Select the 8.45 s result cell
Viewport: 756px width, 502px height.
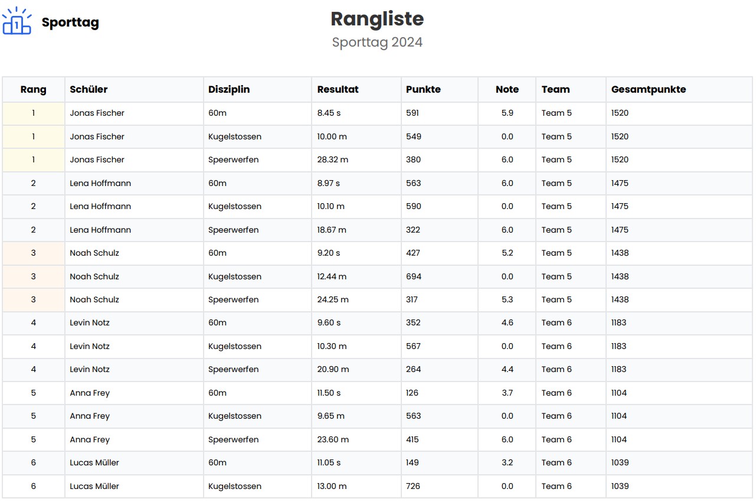(x=329, y=113)
